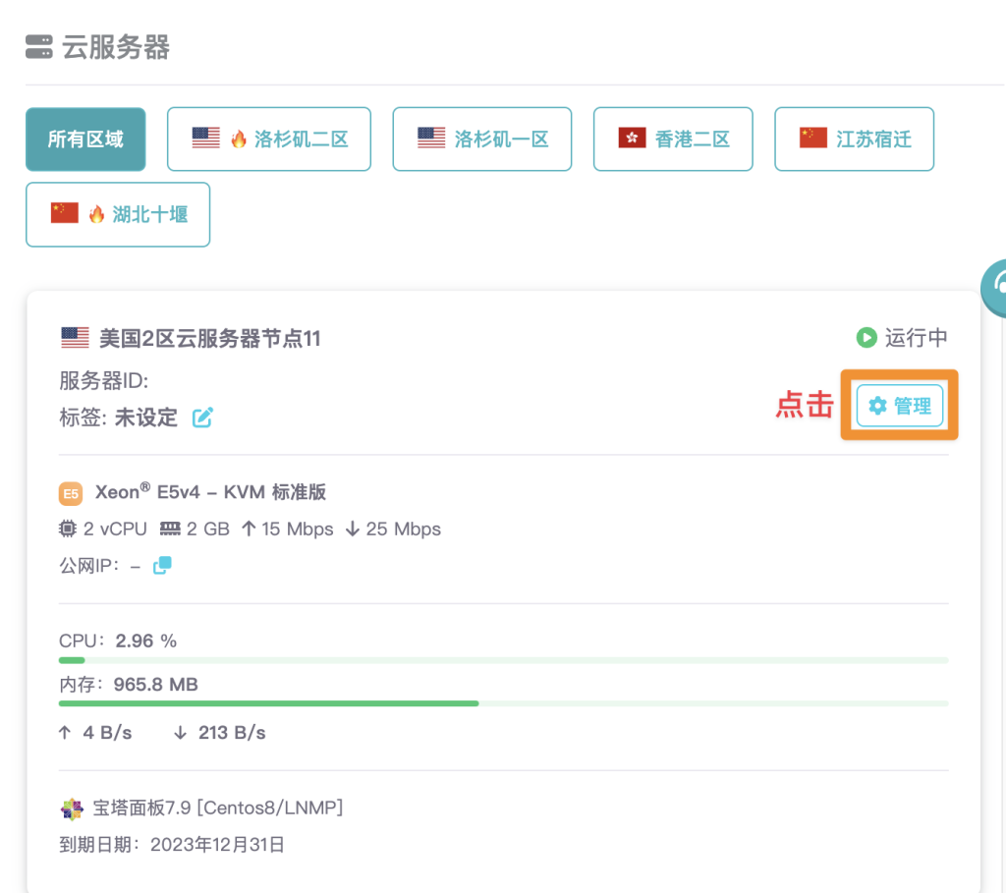Click the server title 美国2区云服务器节点11
1006x893 pixels.
210,338
